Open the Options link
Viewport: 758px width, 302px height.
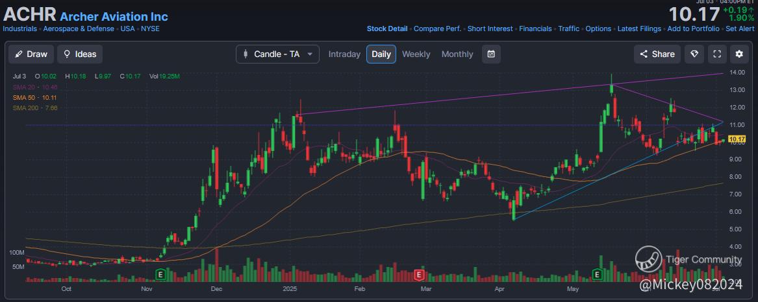pyautogui.click(x=598, y=29)
